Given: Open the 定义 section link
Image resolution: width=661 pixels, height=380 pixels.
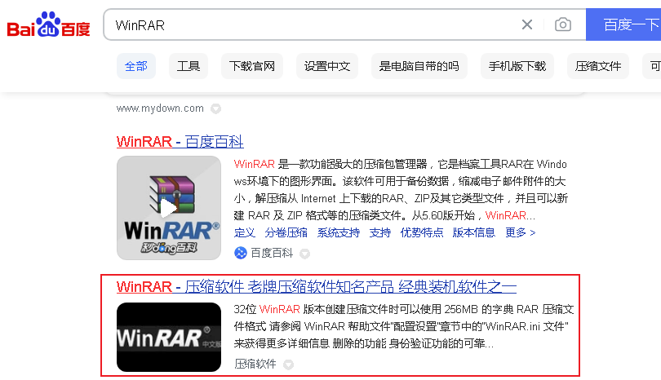Looking at the screenshot, I should [x=245, y=232].
